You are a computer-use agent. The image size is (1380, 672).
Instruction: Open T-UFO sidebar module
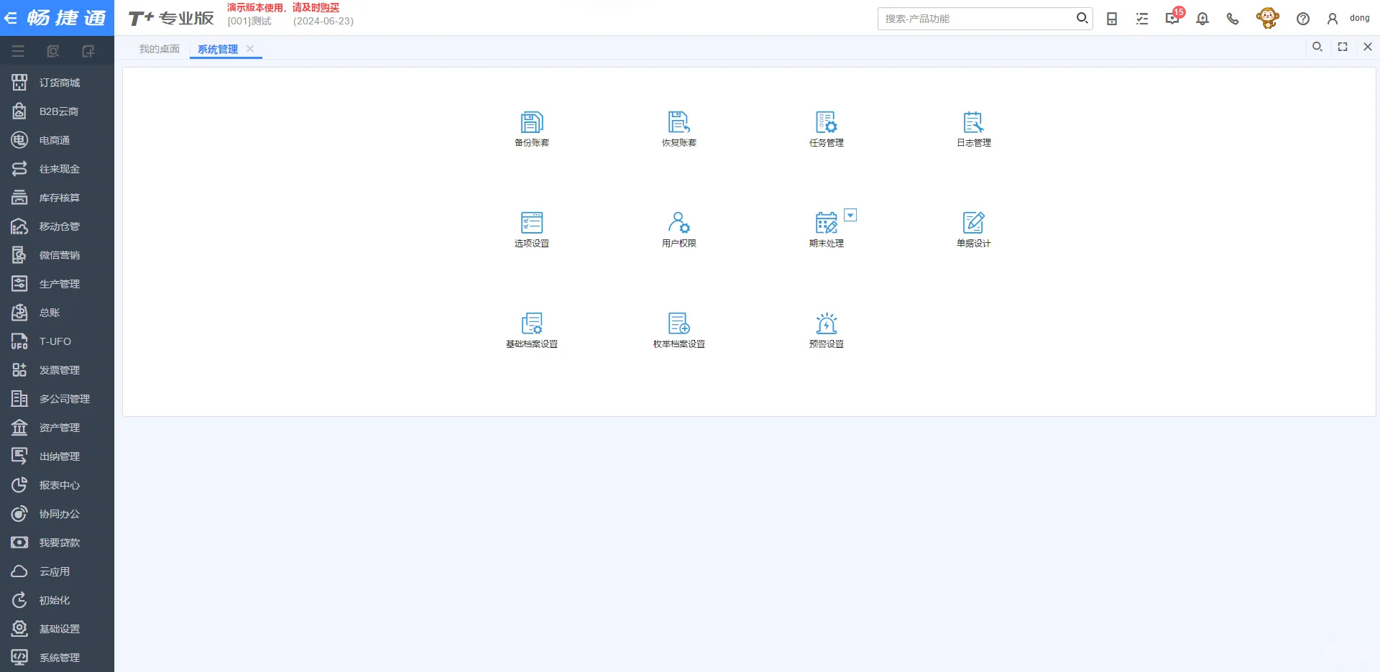tap(57, 341)
